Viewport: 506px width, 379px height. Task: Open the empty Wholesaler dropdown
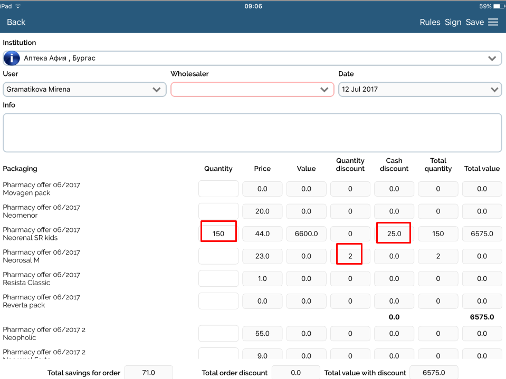pyautogui.click(x=252, y=90)
